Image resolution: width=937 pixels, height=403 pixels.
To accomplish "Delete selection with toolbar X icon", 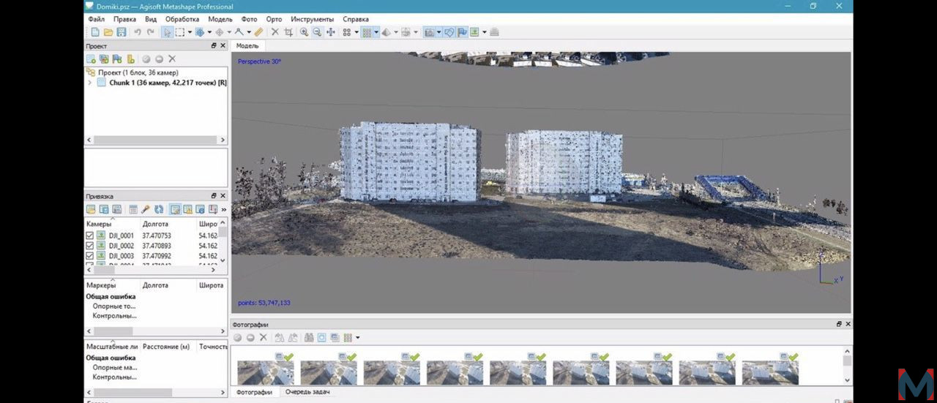I will point(275,32).
